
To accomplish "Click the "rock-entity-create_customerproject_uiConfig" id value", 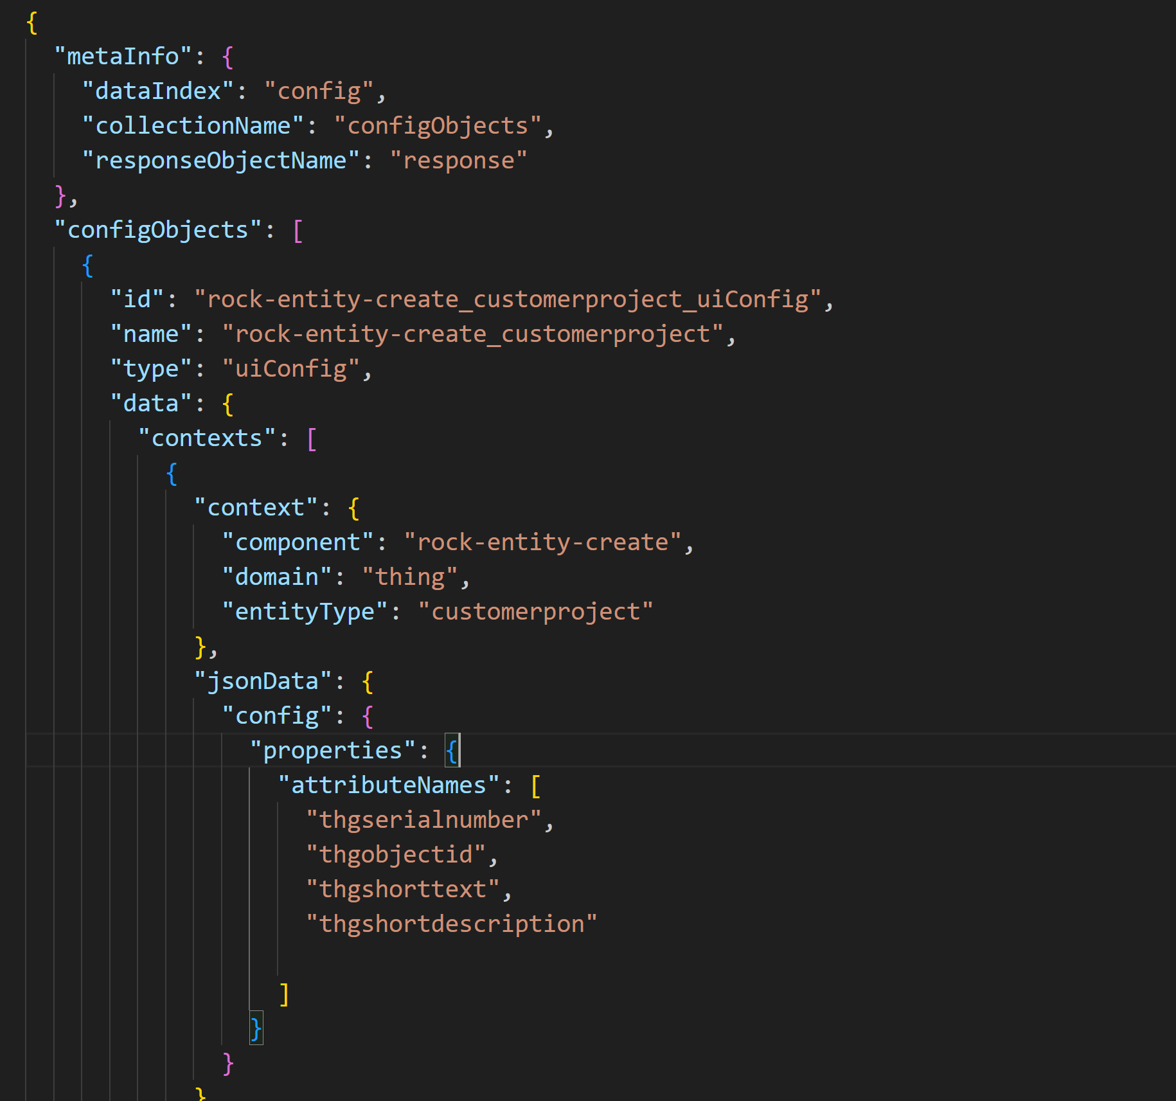I will 507,300.
